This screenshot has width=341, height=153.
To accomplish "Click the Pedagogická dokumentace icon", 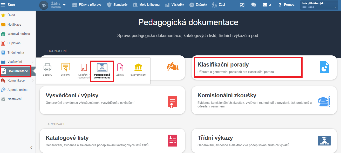I will coord(102,67).
